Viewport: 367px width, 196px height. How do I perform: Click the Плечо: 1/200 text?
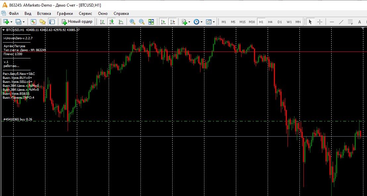coord(13,54)
